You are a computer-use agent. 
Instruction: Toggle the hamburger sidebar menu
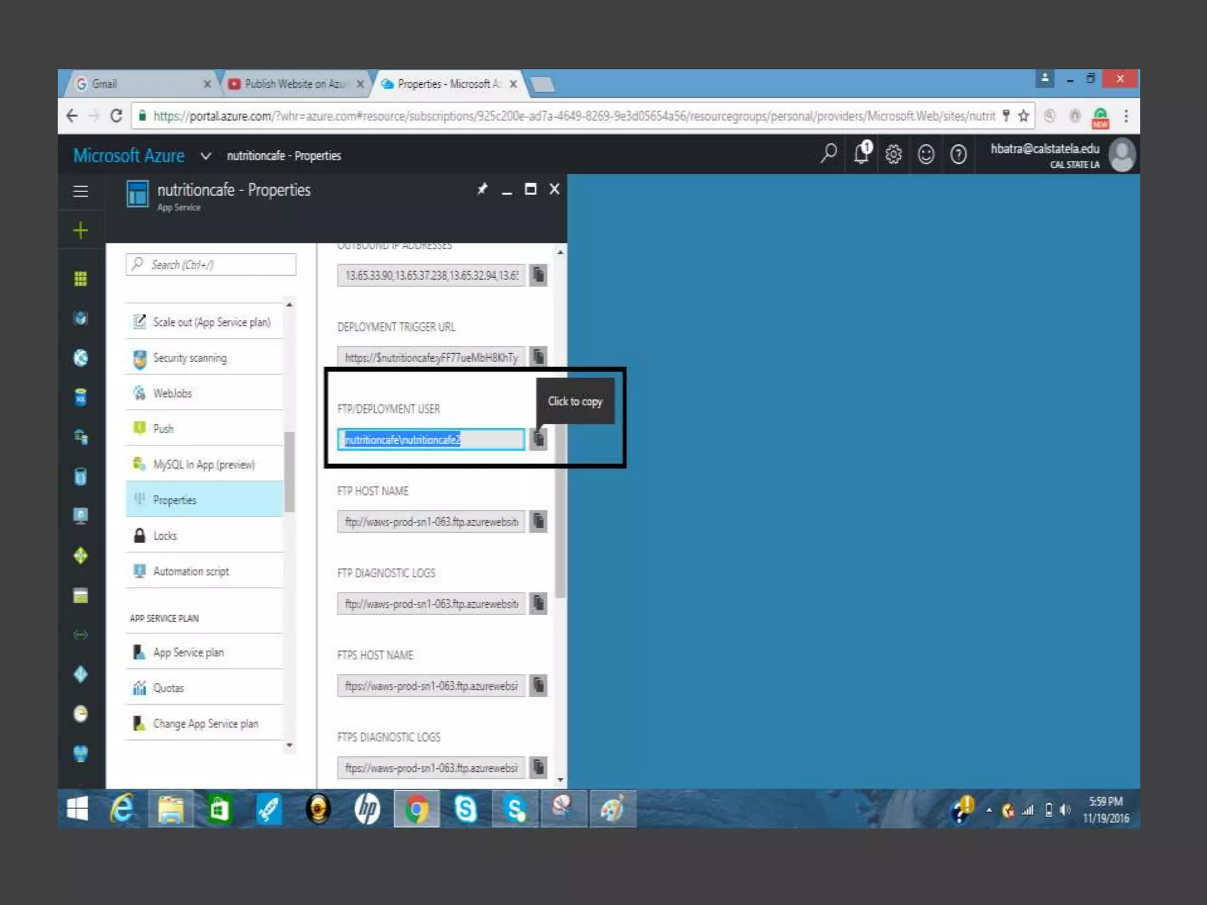(81, 191)
